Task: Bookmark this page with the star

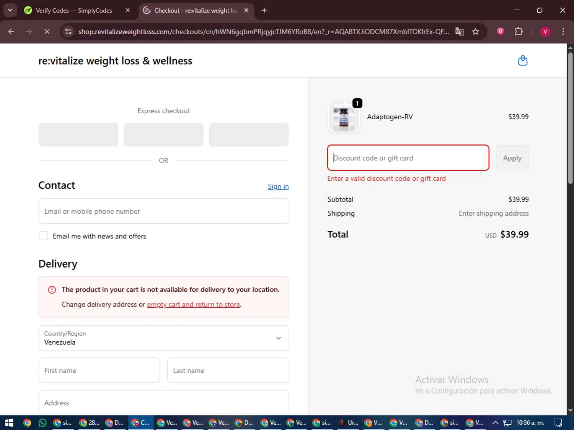Action: coord(476,32)
